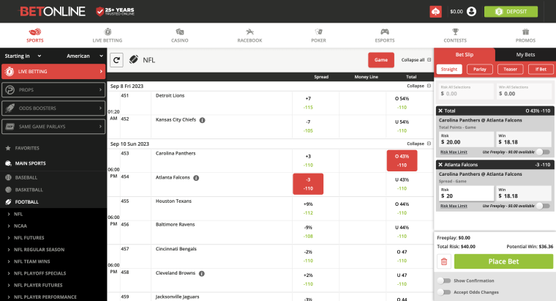
Task: Toggle freeplay for Atlanta Falcons bet
Action: tap(543, 206)
